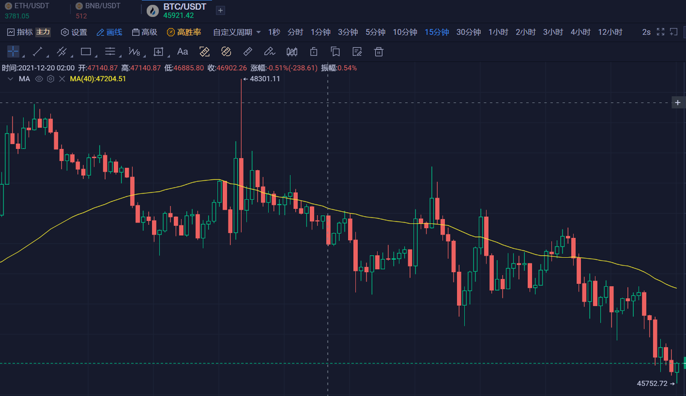Select the 10分钟 timeframe
Screen dimensions: 686x396
pos(405,32)
